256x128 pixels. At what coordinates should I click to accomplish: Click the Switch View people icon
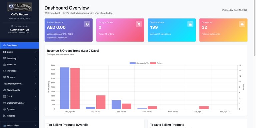click(4, 126)
